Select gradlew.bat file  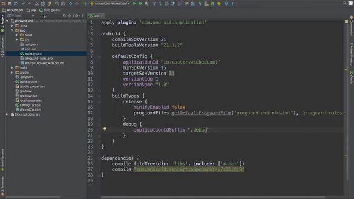(x=26, y=96)
